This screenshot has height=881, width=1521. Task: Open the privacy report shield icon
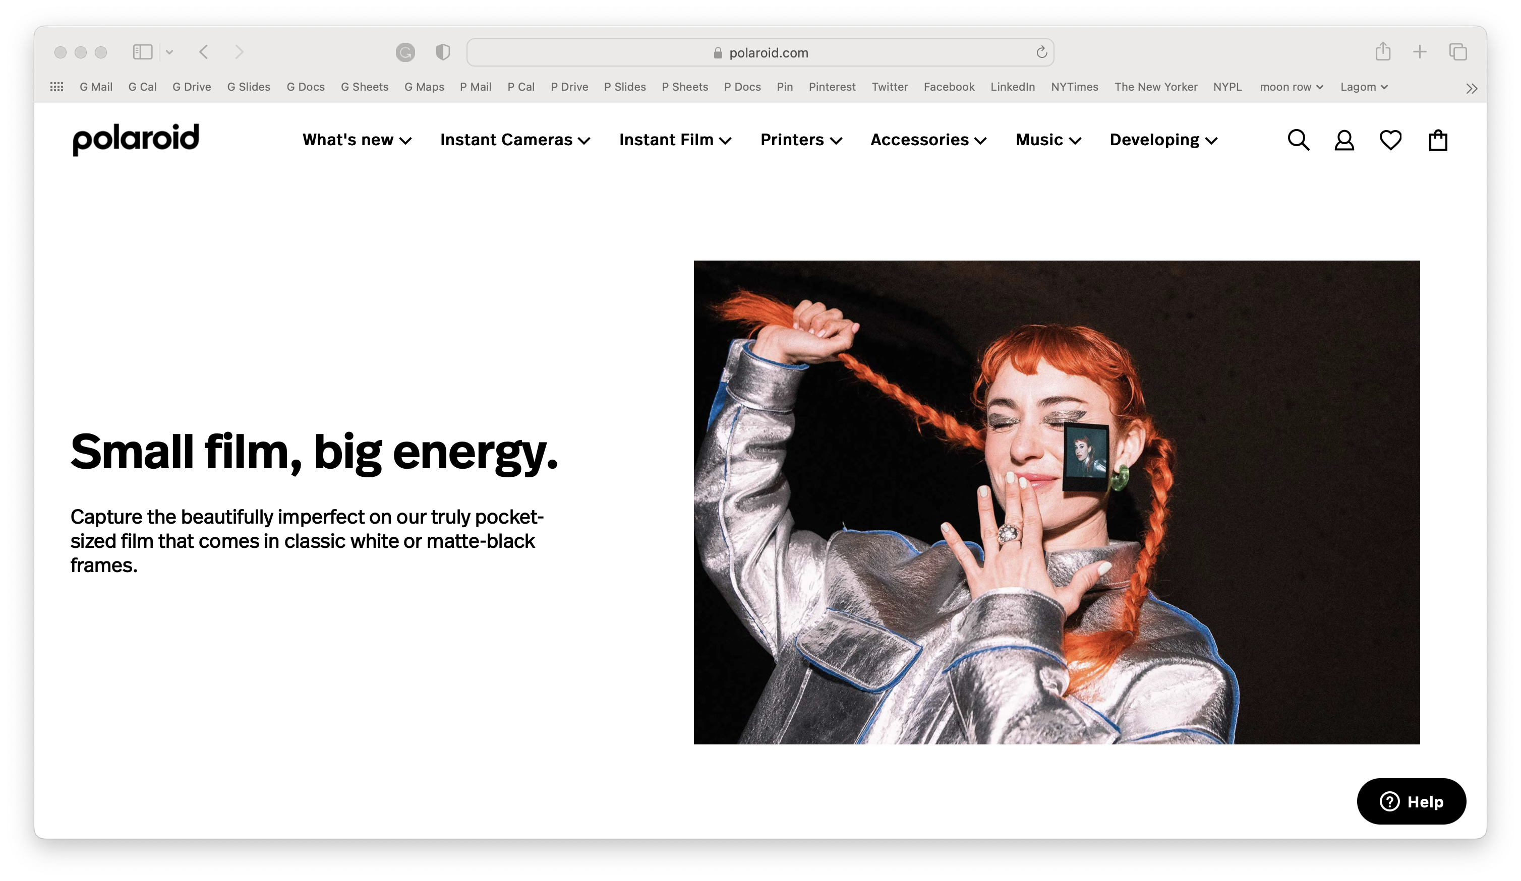[443, 52]
